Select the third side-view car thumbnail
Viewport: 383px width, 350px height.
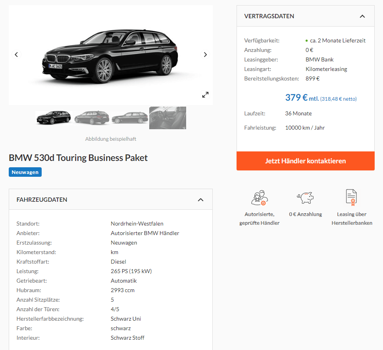pyautogui.click(x=129, y=118)
